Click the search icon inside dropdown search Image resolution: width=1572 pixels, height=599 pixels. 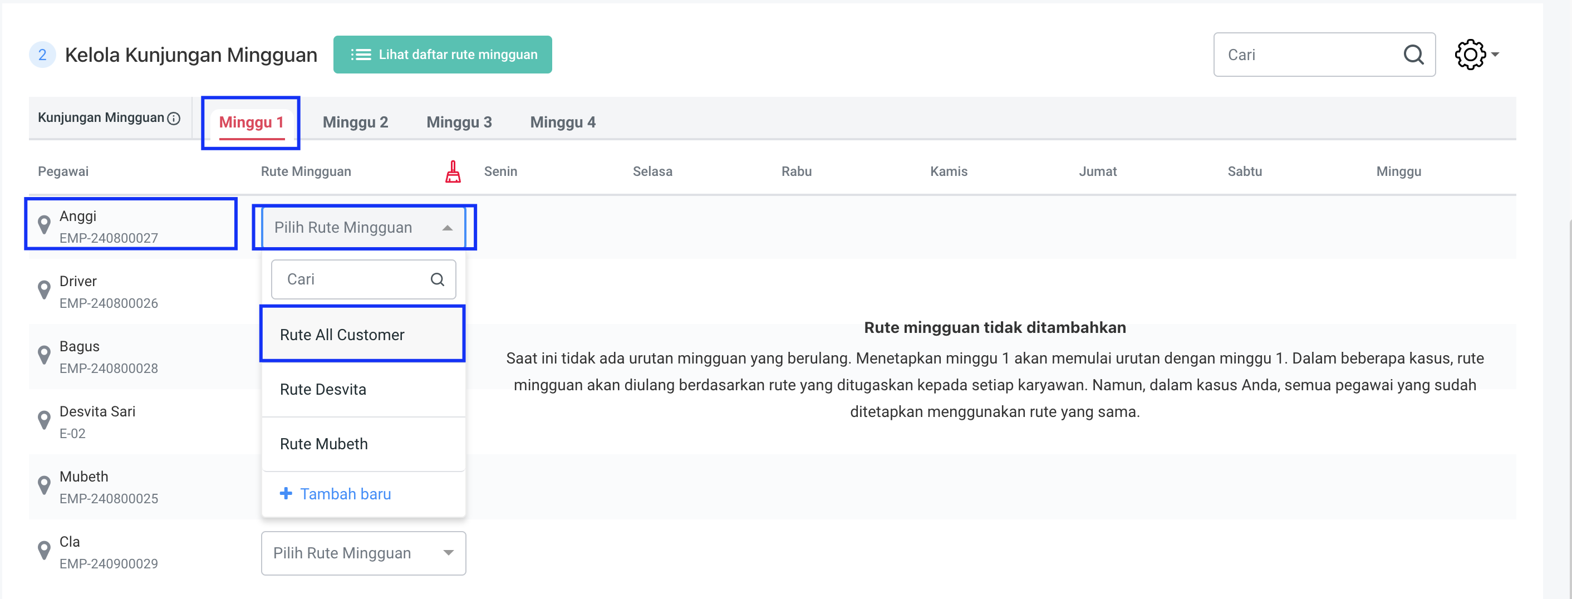click(437, 279)
